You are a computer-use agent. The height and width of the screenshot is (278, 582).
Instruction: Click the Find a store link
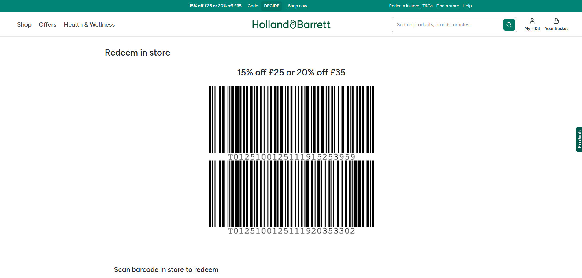pos(447,6)
